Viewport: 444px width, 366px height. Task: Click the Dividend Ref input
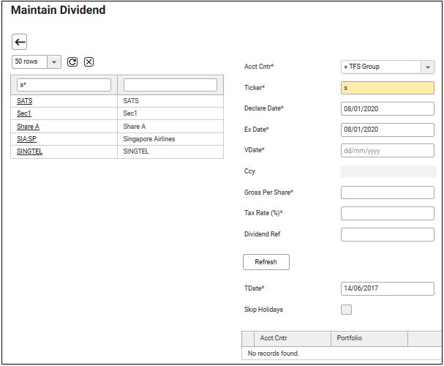[387, 234]
